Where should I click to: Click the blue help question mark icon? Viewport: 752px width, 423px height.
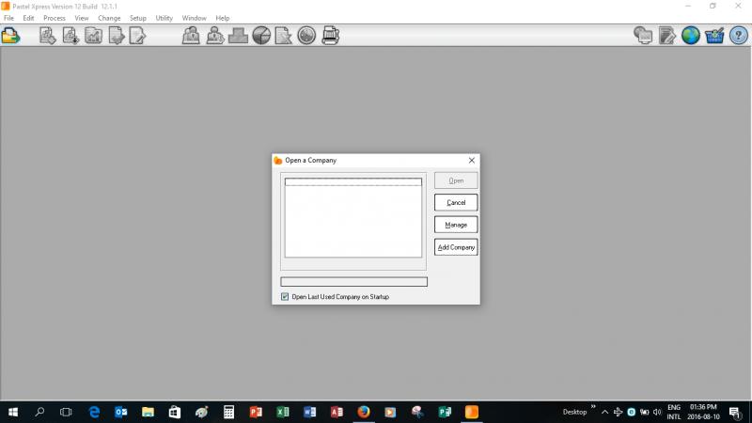738,36
